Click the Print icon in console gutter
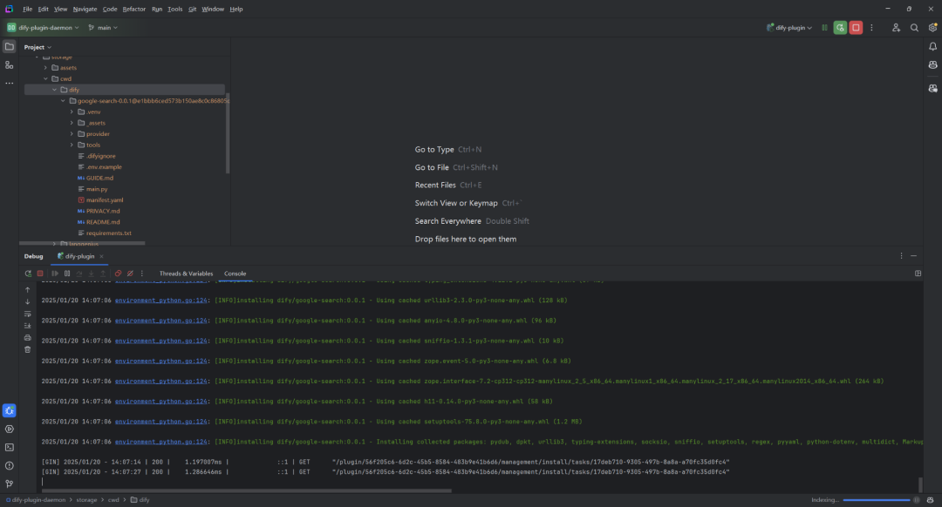942x507 pixels. [28, 338]
